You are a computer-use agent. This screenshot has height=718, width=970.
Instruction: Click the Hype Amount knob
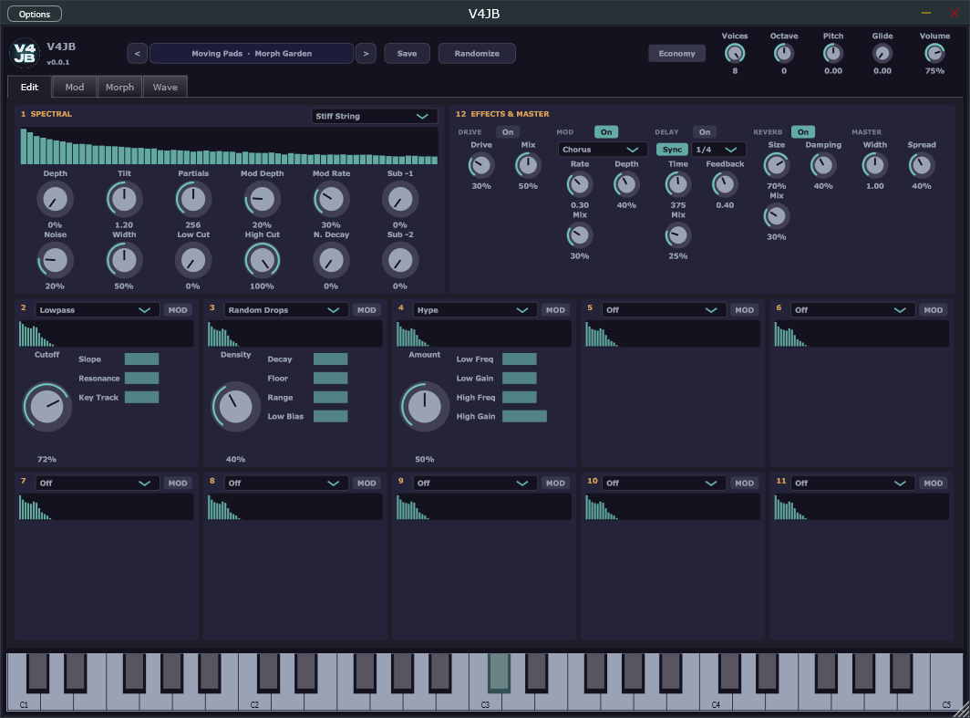coord(425,407)
